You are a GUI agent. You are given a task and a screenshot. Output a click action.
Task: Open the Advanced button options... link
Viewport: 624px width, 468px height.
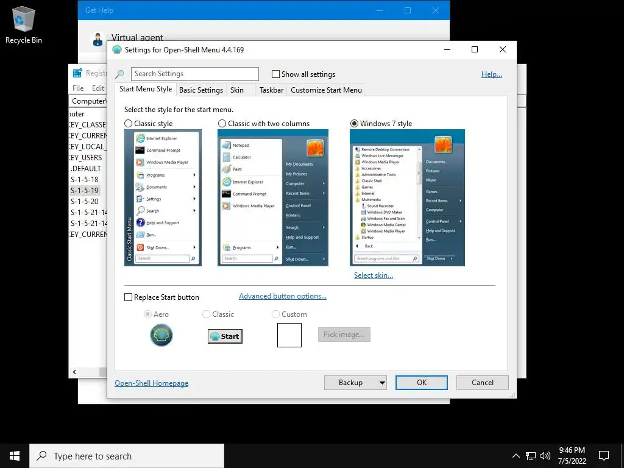pyautogui.click(x=283, y=296)
